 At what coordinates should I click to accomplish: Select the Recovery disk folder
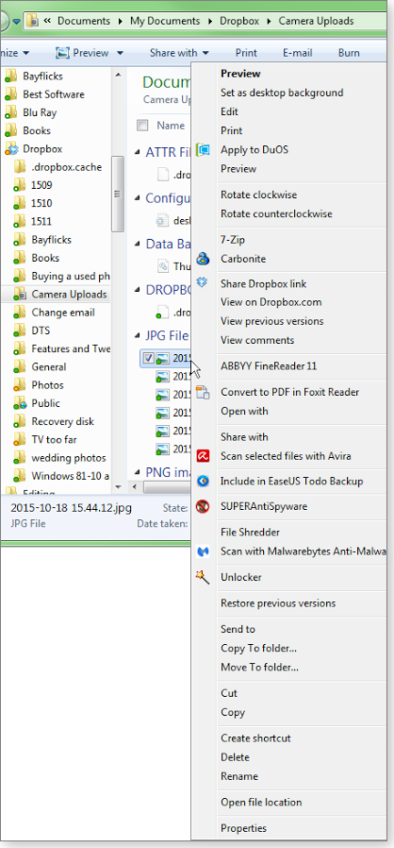[x=62, y=421]
